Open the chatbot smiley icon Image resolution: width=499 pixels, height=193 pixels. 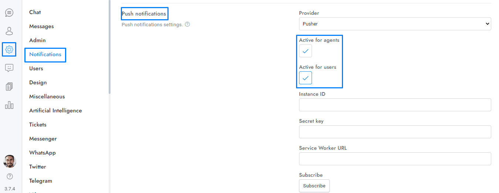[x=9, y=68]
